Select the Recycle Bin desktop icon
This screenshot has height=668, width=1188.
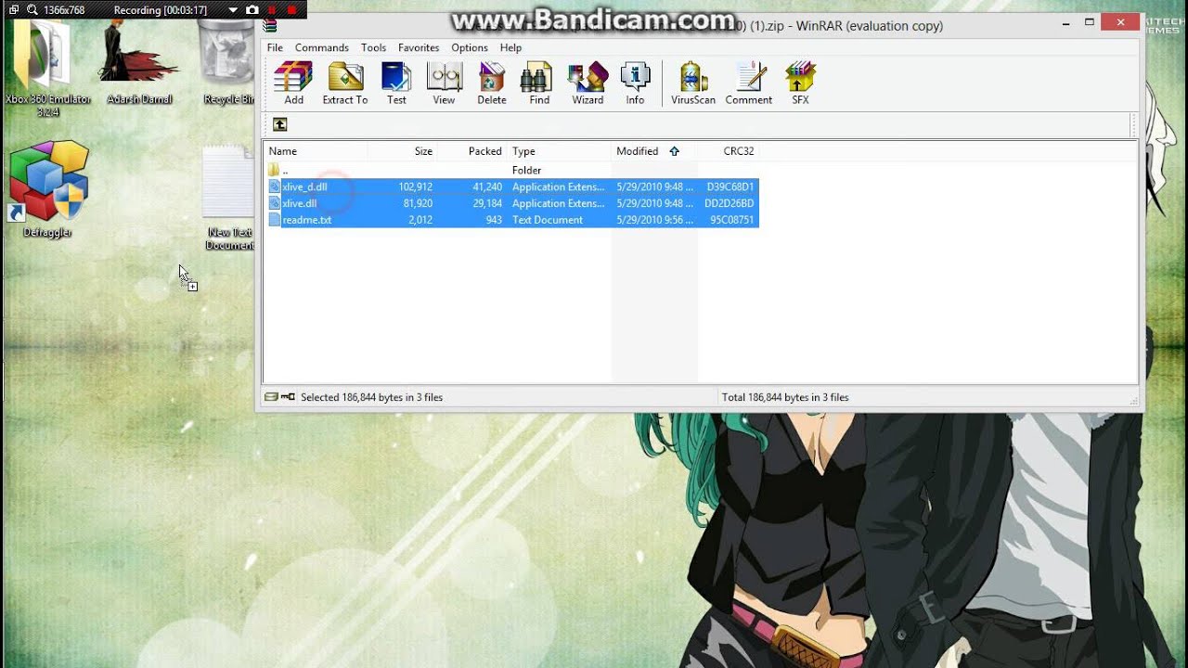pos(227,60)
